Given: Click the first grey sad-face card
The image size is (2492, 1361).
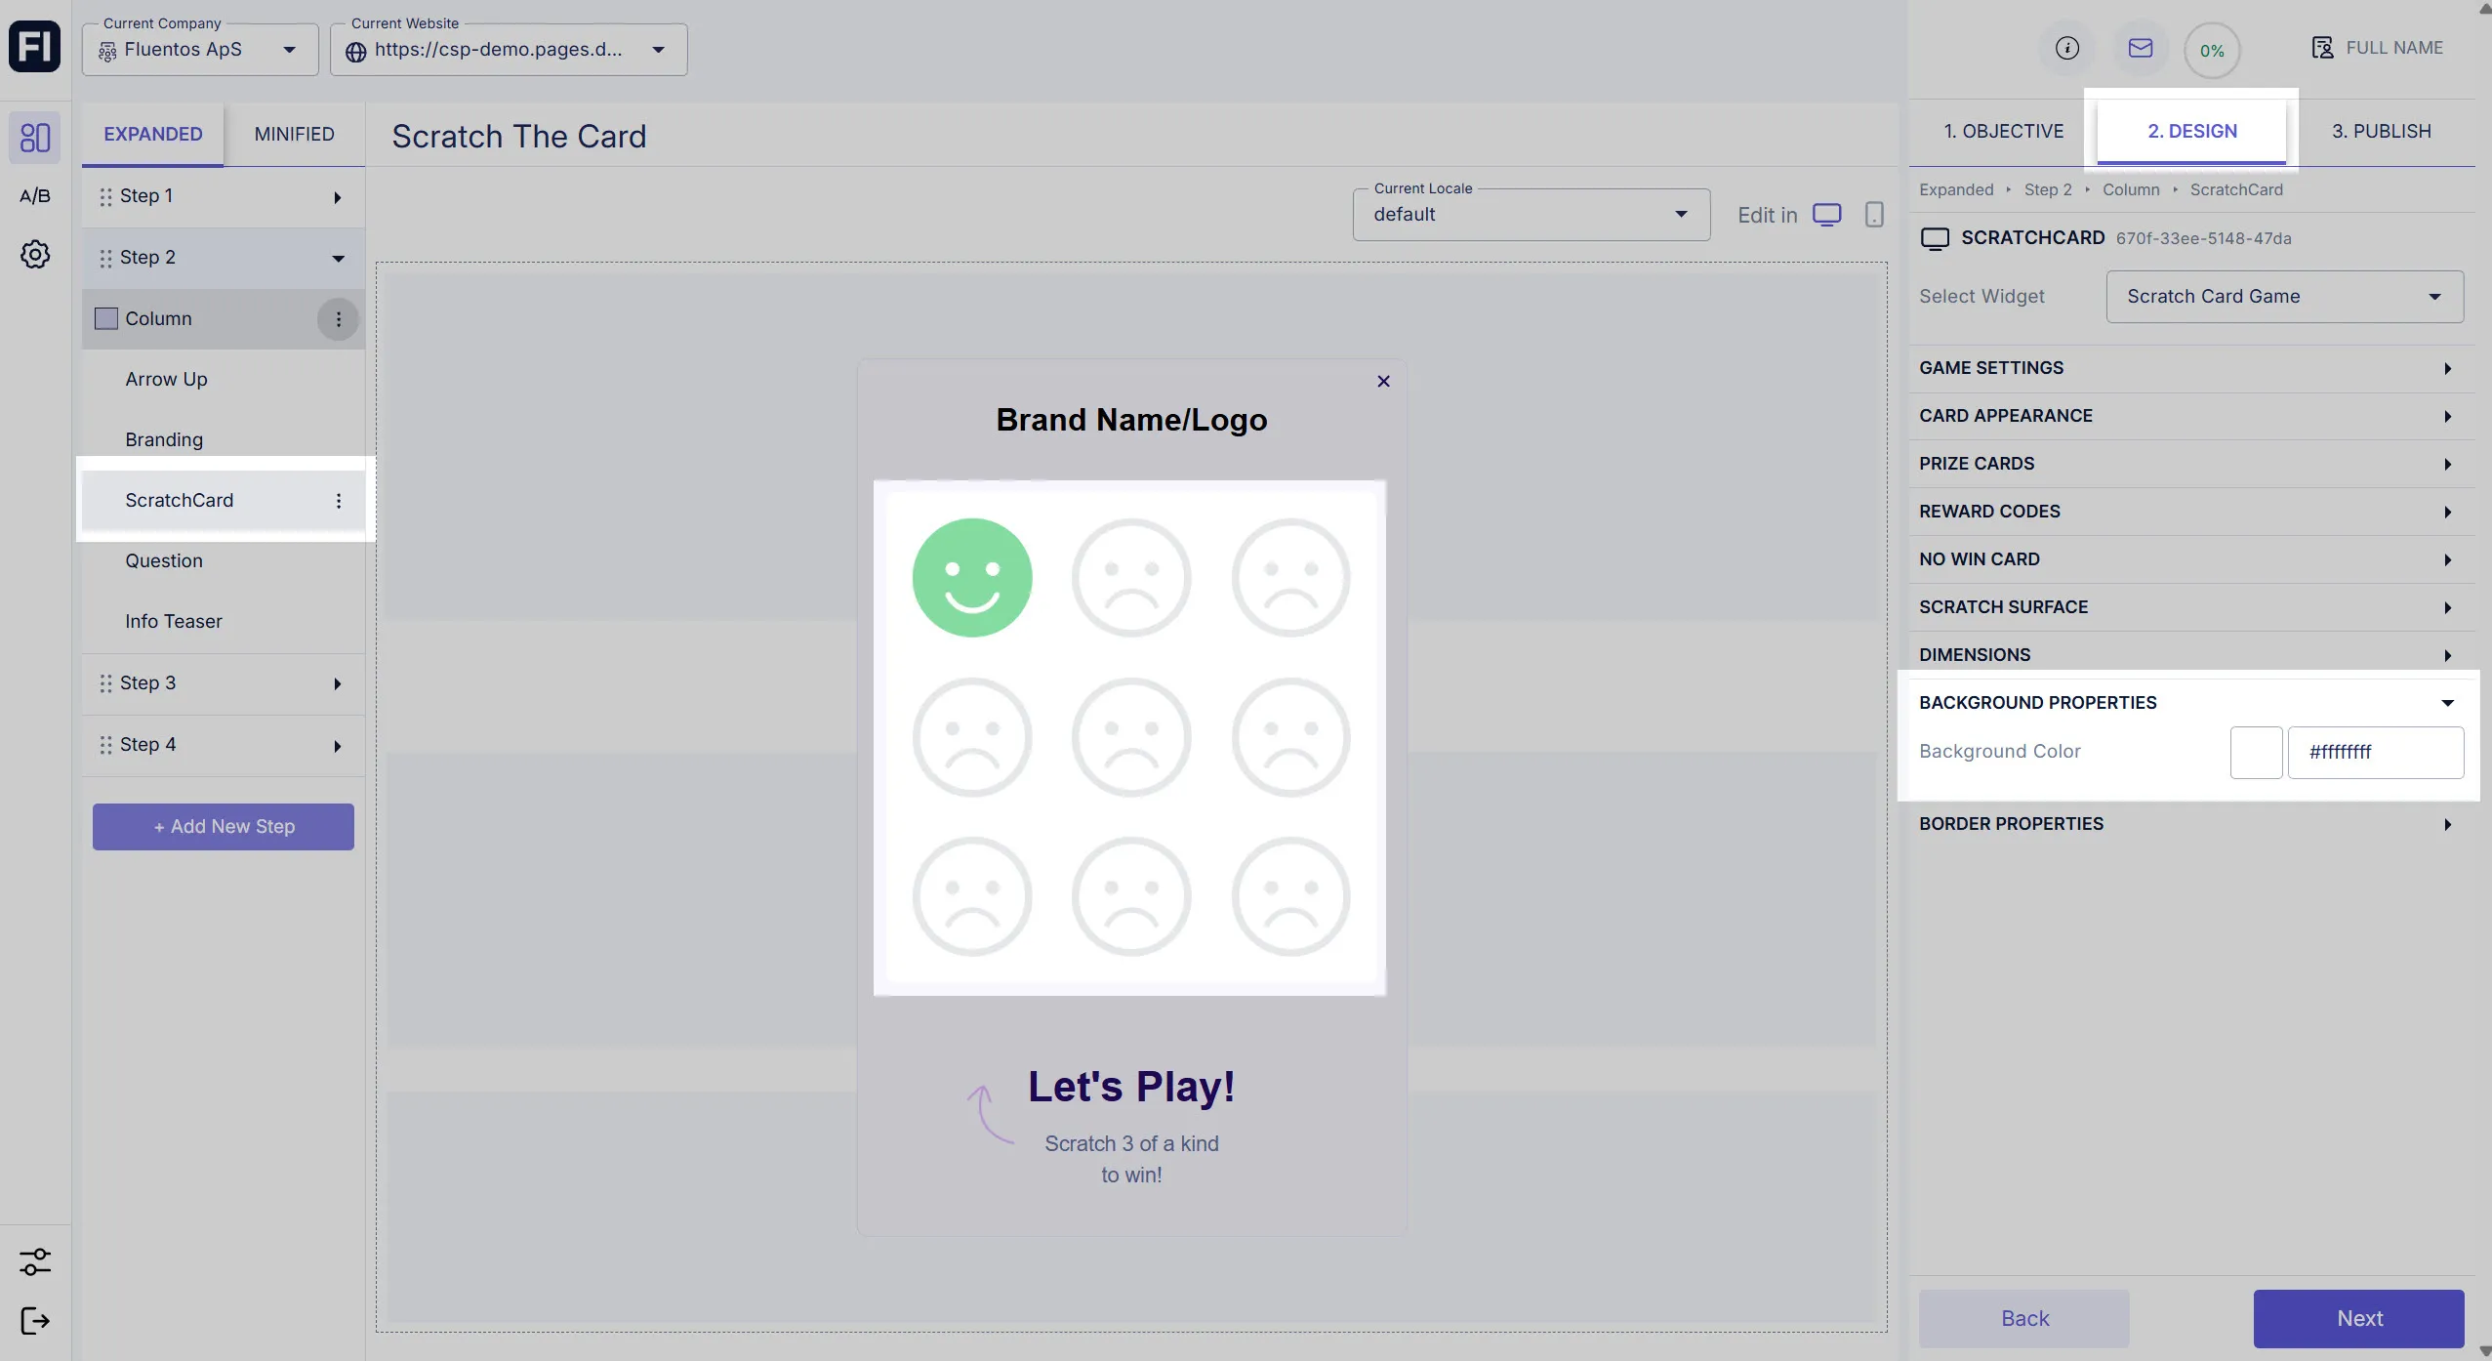Looking at the screenshot, I should pyautogui.click(x=1131, y=577).
